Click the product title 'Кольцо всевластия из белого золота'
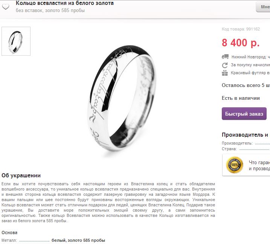 (64, 3)
